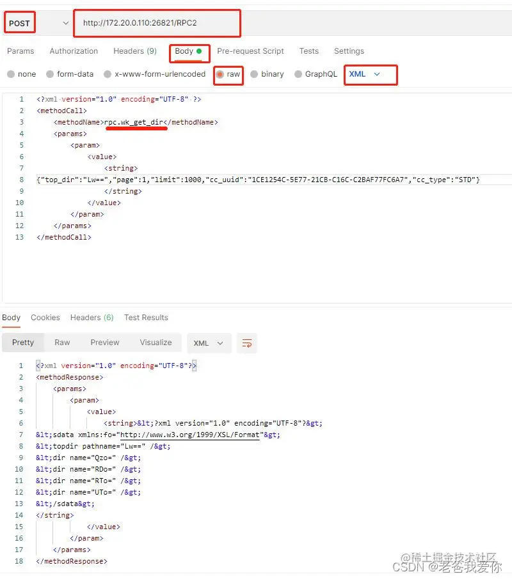This screenshot has height=579, width=512.
Task: Select the Visualize response view
Action: click(156, 343)
